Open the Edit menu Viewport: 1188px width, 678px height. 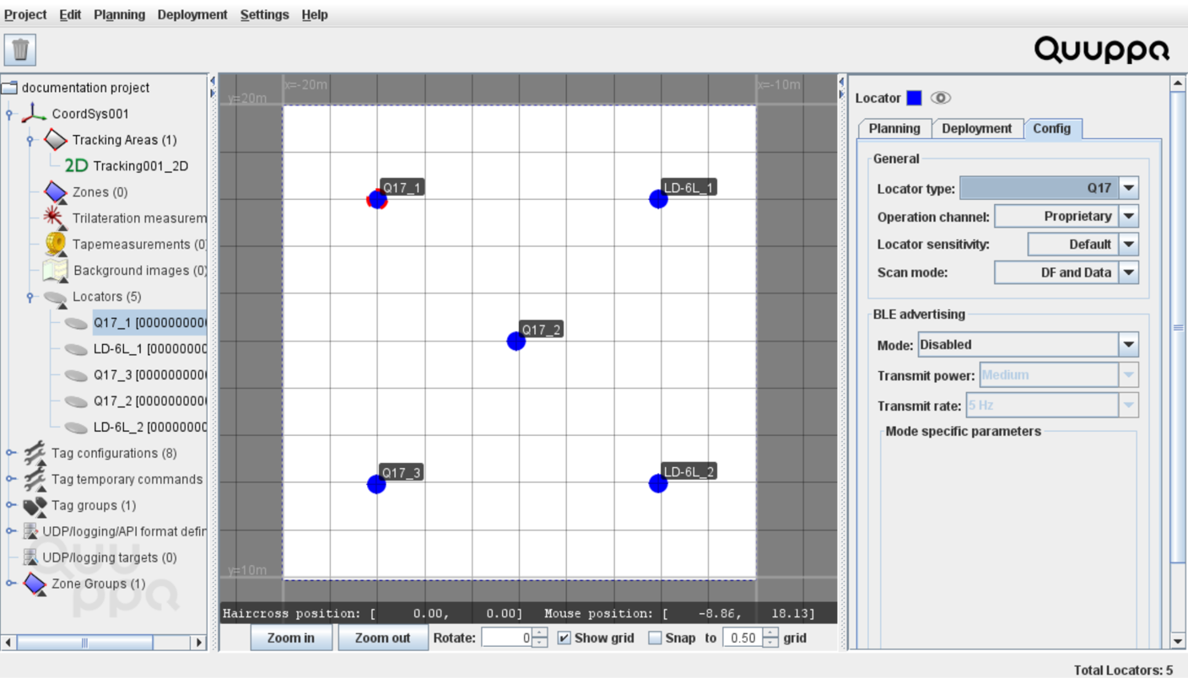click(70, 14)
